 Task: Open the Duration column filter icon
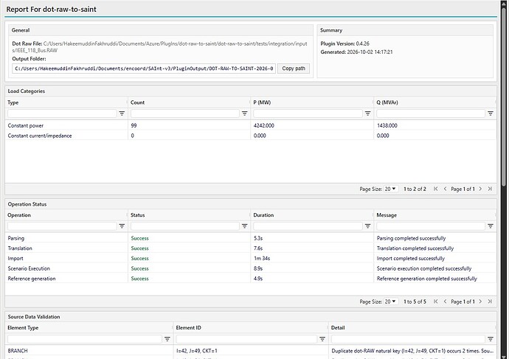pos(367,226)
